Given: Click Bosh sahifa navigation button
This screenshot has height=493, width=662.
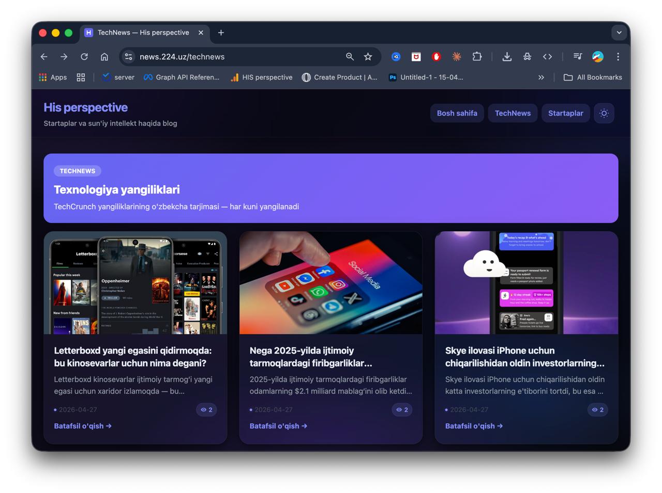Looking at the screenshot, I should tap(457, 113).
